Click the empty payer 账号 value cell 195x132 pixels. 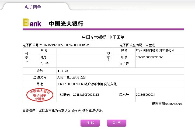click(81, 57)
